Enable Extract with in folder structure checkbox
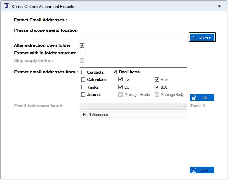228x180 pixels. pyautogui.click(x=82, y=53)
